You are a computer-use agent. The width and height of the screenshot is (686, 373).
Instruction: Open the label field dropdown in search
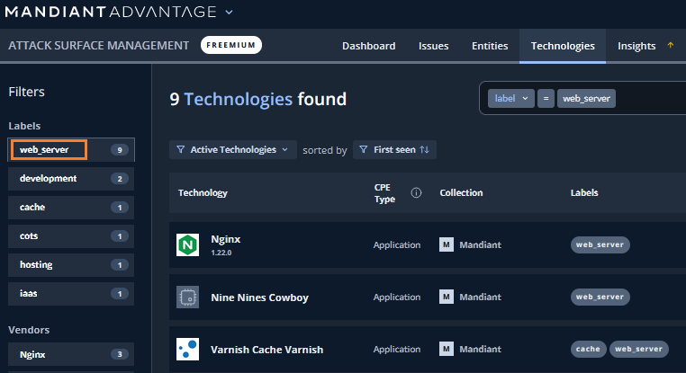[510, 99]
